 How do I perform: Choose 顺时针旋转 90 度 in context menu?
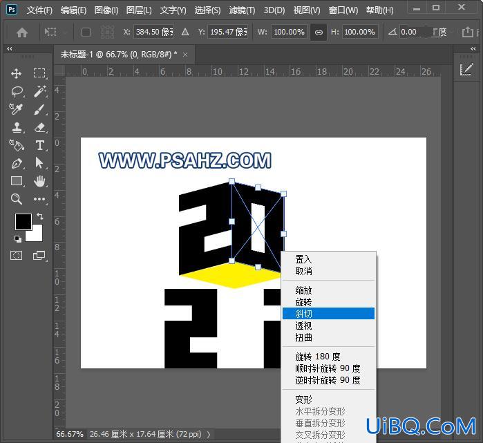328,368
